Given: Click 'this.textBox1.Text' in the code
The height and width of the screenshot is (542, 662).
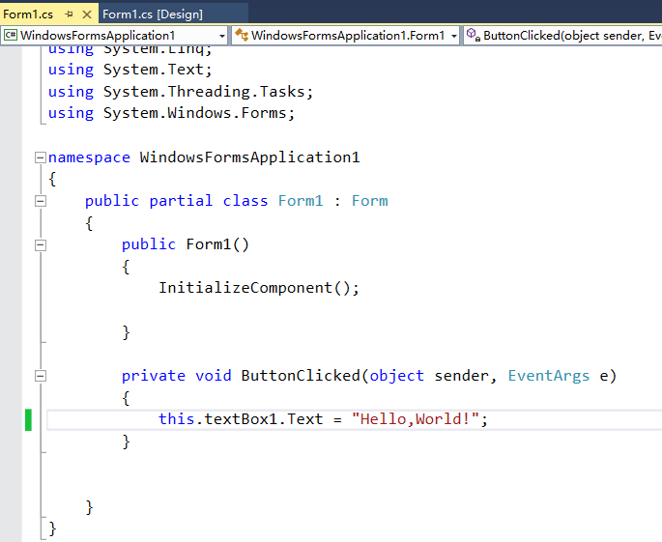Looking at the screenshot, I should (x=241, y=419).
